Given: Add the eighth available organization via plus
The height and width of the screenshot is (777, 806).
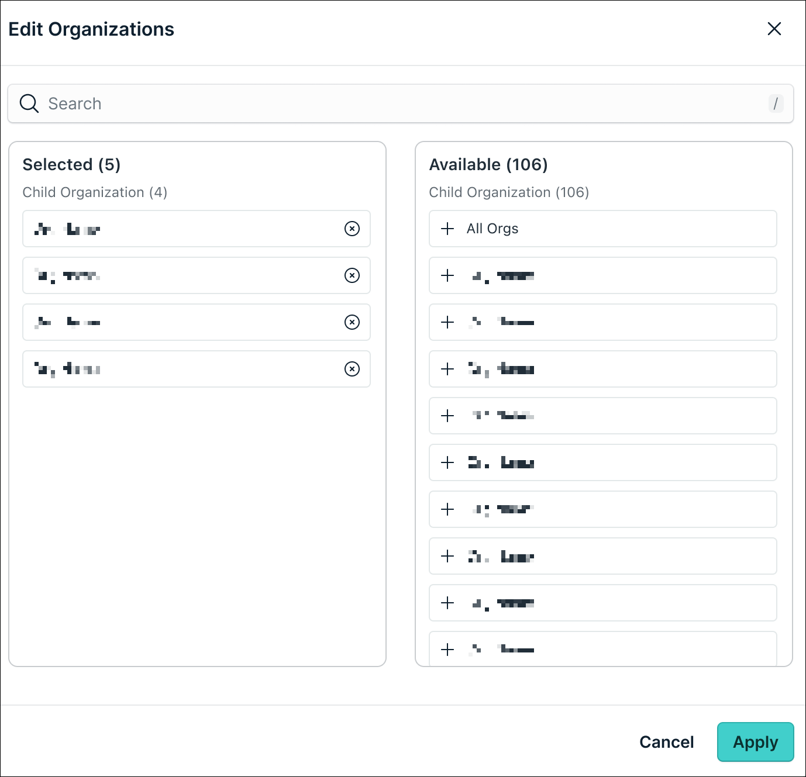Looking at the screenshot, I should pos(447,556).
